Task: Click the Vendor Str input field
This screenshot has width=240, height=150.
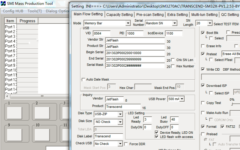Action: (135, 40)
